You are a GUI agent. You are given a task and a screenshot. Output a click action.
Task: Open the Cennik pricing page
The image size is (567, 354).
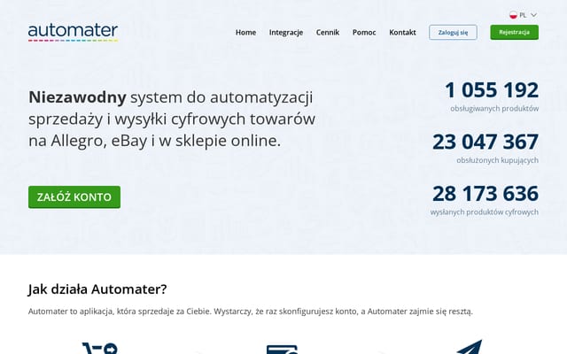coord(328,33)
